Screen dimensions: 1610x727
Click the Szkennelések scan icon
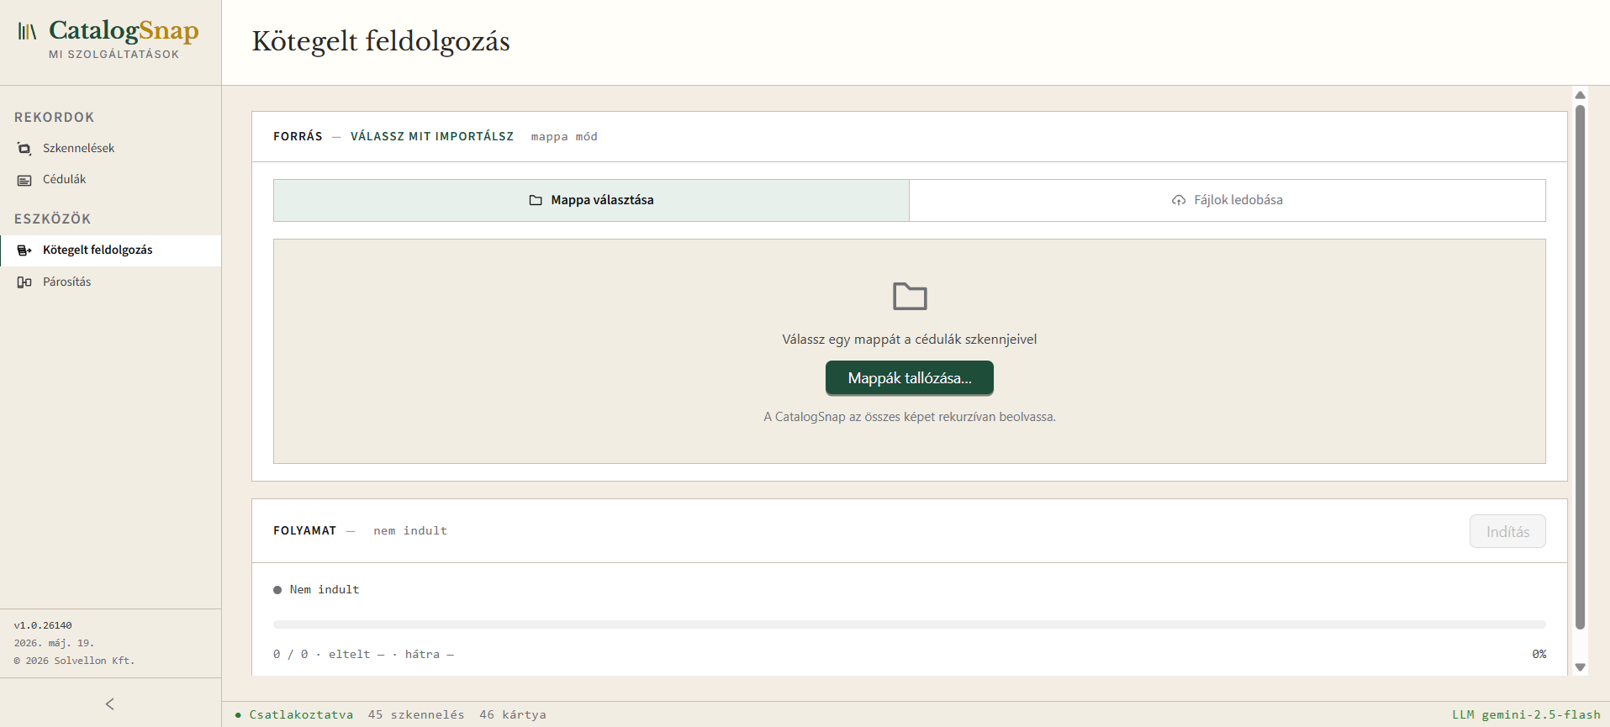point(24,149)
